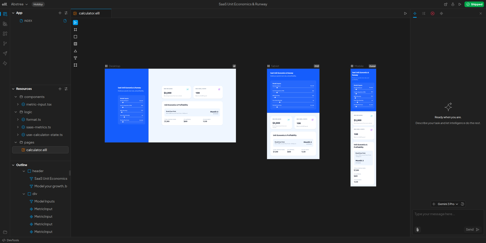Switch to the calculator.elll editor tab
This screenshot has width=486, height=243.
89,13
